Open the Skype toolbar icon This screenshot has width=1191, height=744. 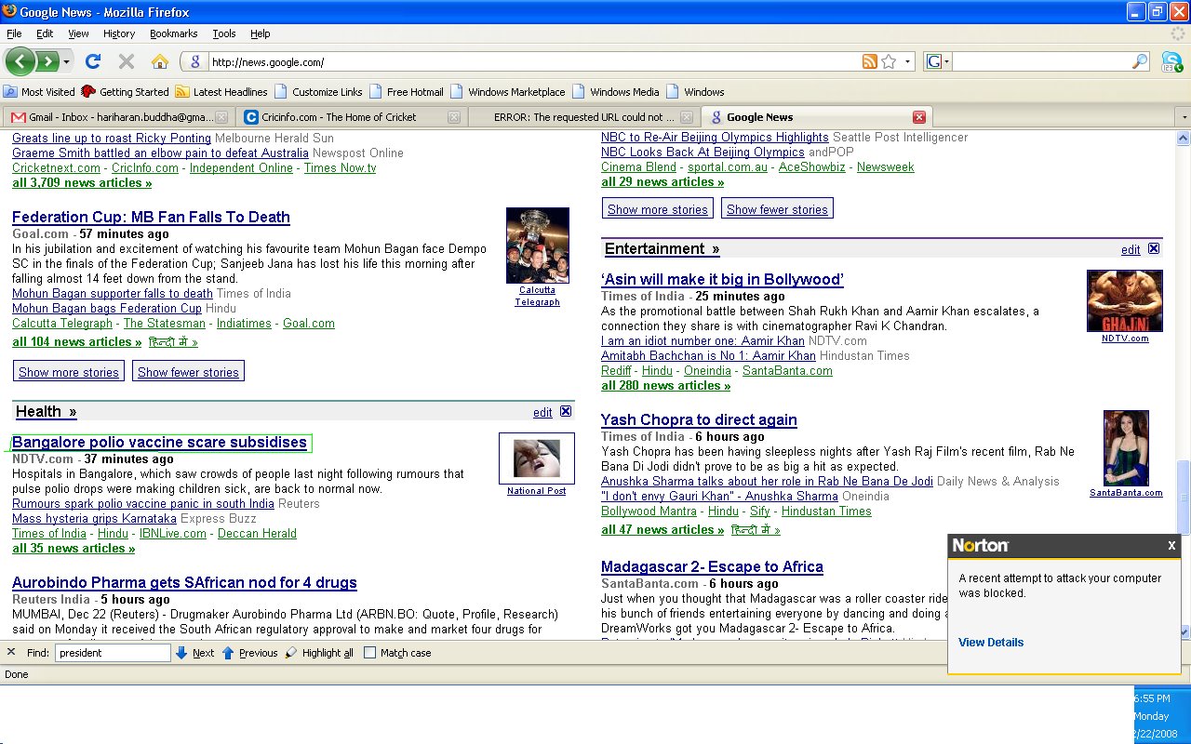point(1171,61)
